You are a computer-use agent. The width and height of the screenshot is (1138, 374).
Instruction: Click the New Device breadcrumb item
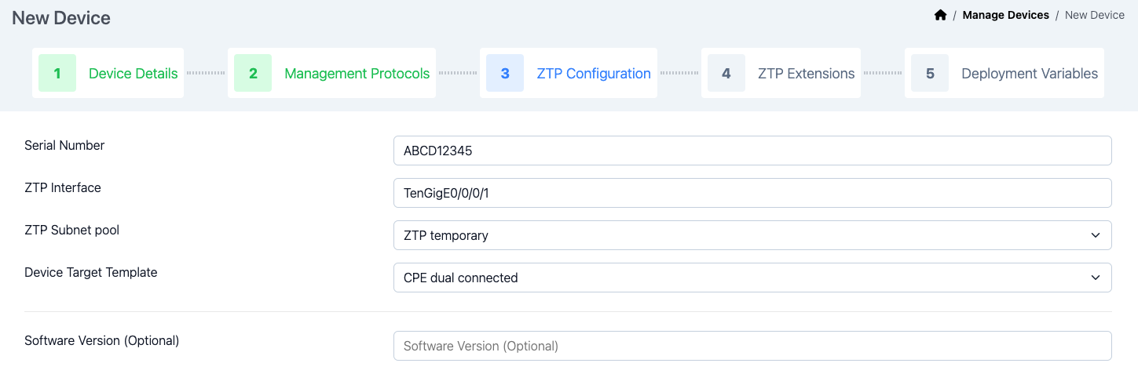coord(1094,15)
